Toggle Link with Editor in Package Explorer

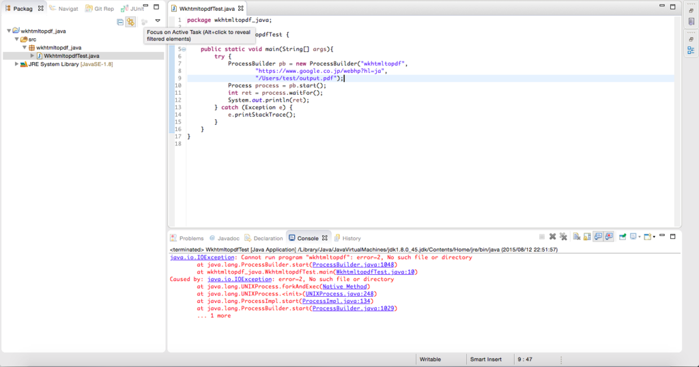pos(130,22)
